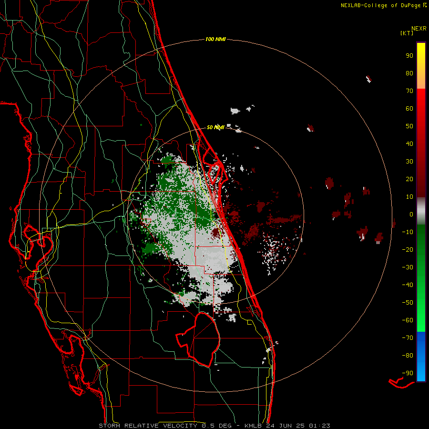Click the 40 value on the velocity scale
The image size is (429, 429).
click(409, 143)
